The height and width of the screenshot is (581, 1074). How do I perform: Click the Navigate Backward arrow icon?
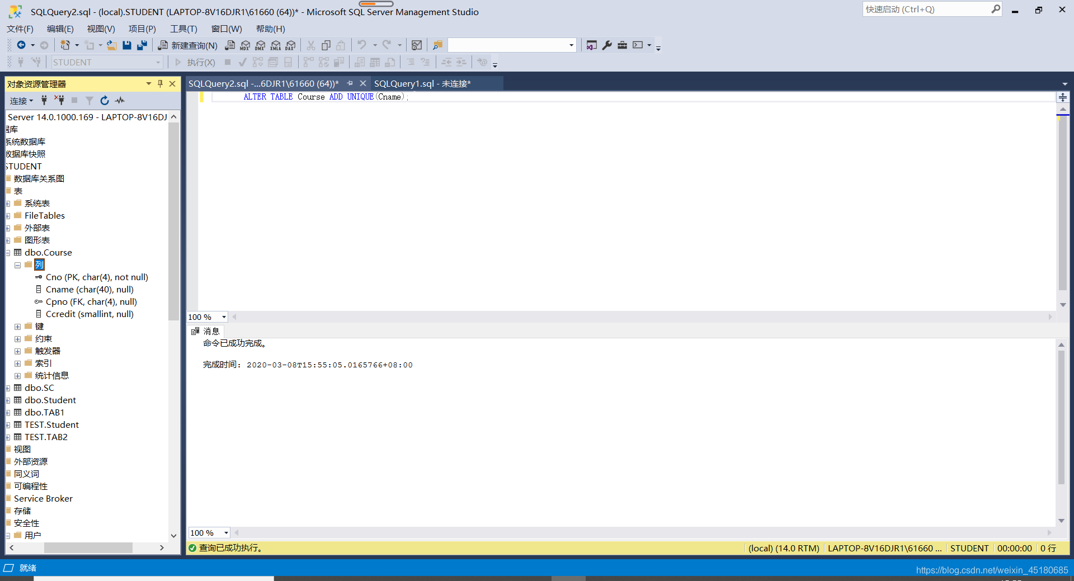click(21, 45)
